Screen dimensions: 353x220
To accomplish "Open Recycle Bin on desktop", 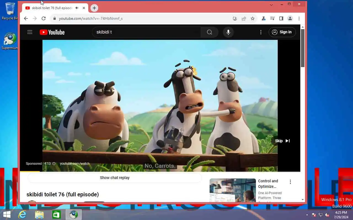I will 10,11.
